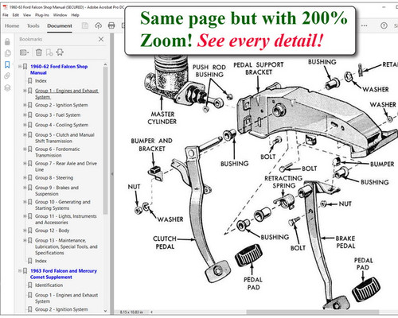Expand Group 5 - Clutch and Manual Shift
398x318 pixels.
click(x=25, y=134)
